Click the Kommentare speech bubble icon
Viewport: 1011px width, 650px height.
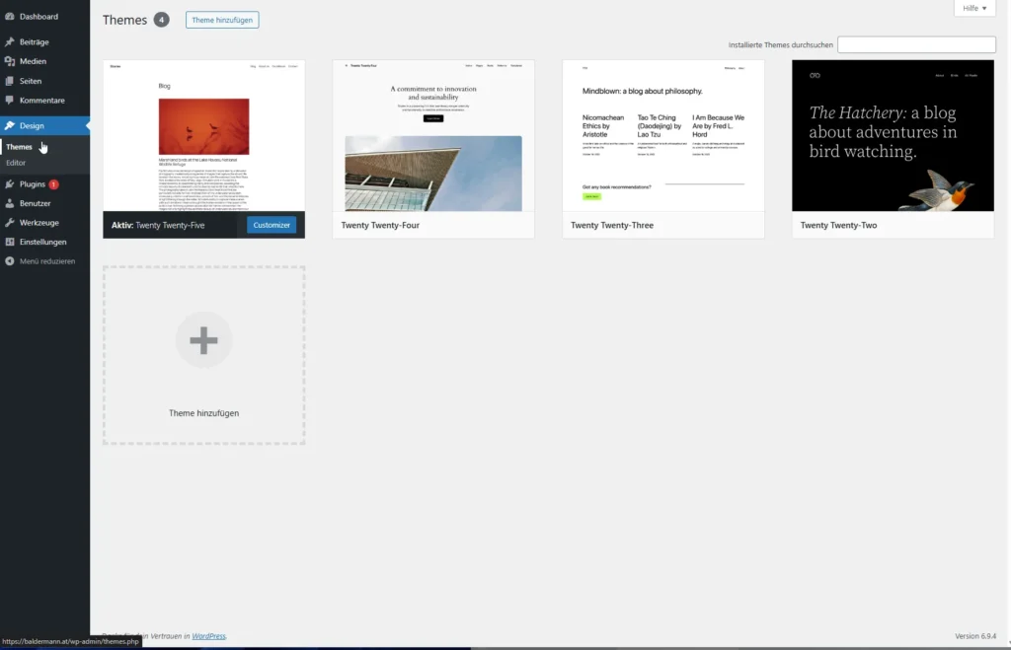[x=10, y=101]
